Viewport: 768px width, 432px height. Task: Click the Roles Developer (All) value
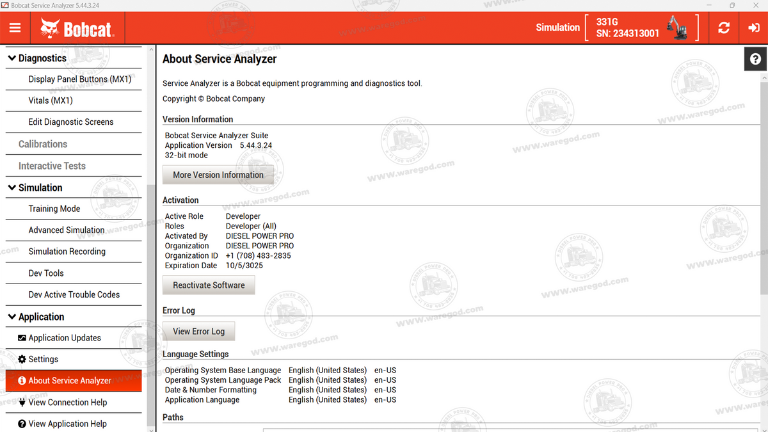point(252,226)
